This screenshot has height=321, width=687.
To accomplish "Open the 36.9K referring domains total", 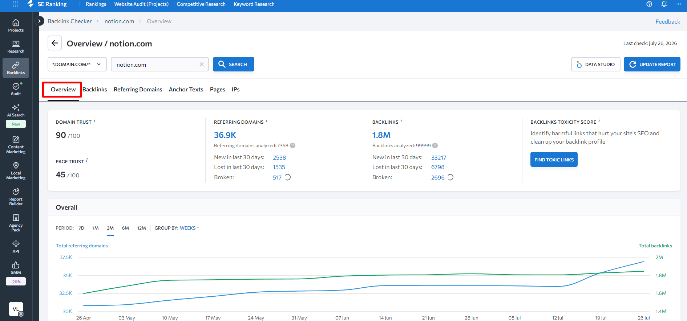I will (225, 135).
